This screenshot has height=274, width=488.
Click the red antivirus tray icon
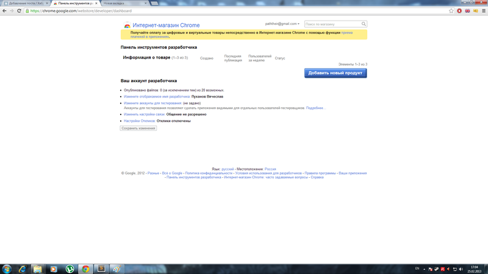443,269
